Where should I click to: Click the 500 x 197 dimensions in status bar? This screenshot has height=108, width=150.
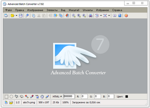(44, 102)
